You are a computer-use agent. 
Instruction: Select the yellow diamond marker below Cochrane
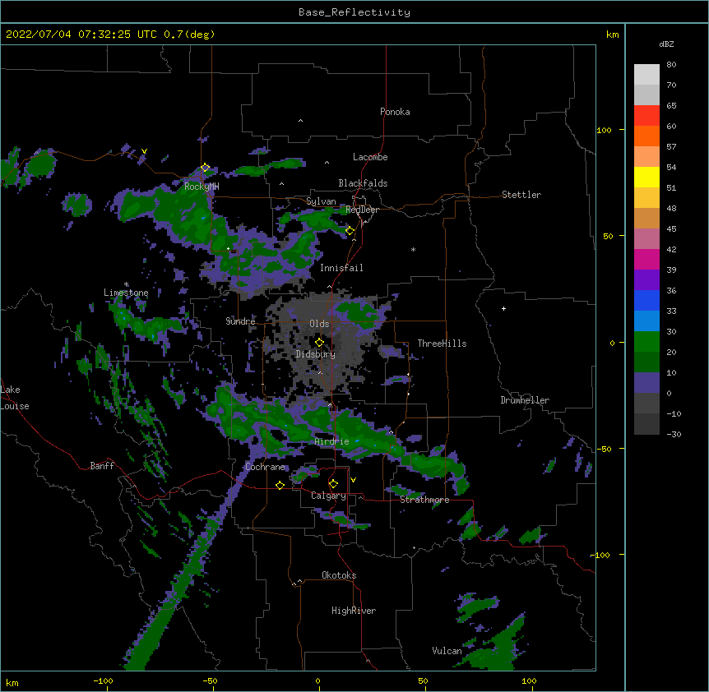(x=280, y=485)
